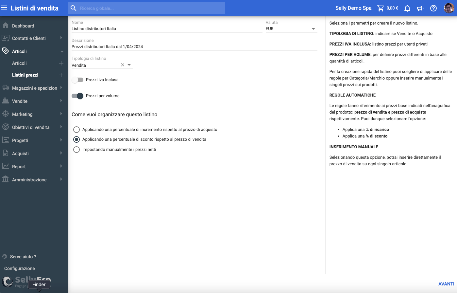Open the Tipologia di listino dropdown arrow
The image size is (457, 293).
pyautogui.click(x=129, y=65)
